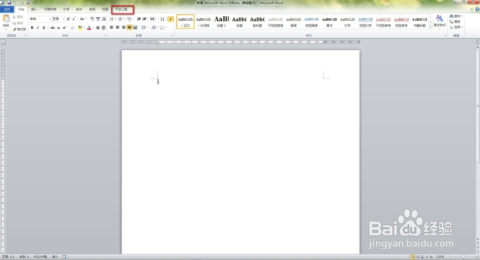Click the Numbering list icon
The height and width of the screenshot is (260, 480).
120,19
